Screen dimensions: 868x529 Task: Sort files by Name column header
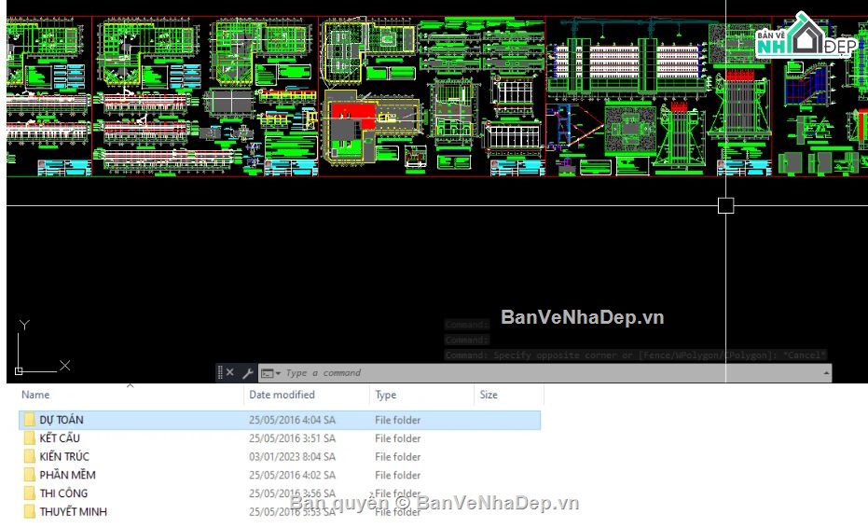coord(35,396)
